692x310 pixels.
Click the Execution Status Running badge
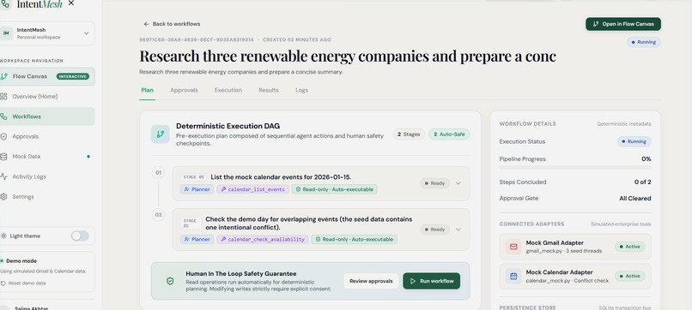634,142
